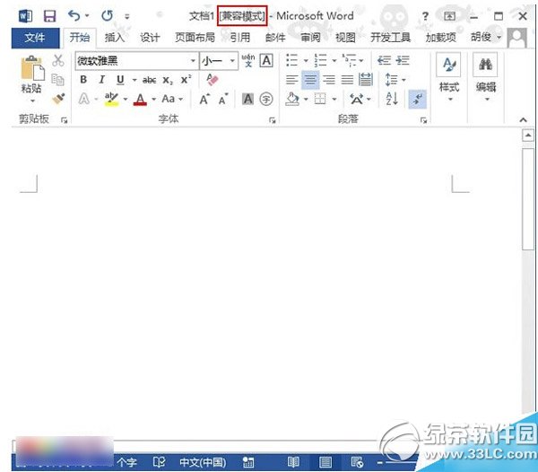Click the enclosed character icon
This screenshot has height=472, width=538.
coord(266,100)
